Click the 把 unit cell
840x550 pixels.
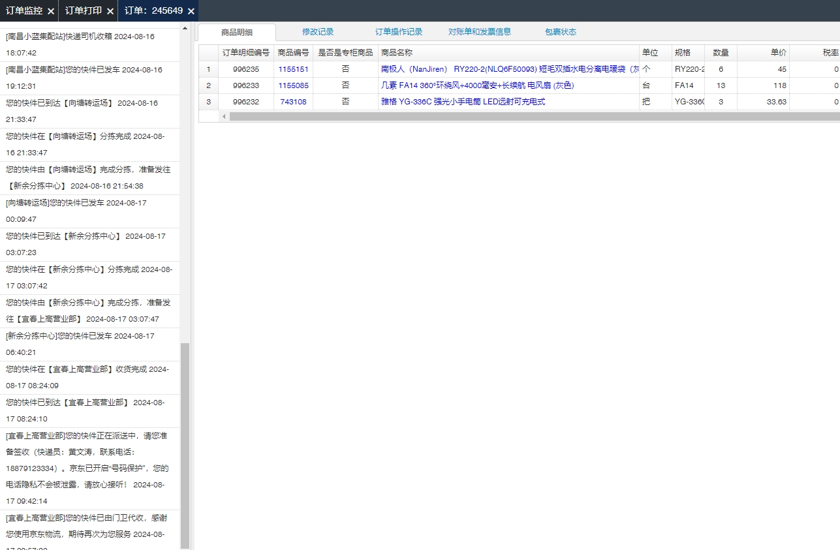(655, 101)
